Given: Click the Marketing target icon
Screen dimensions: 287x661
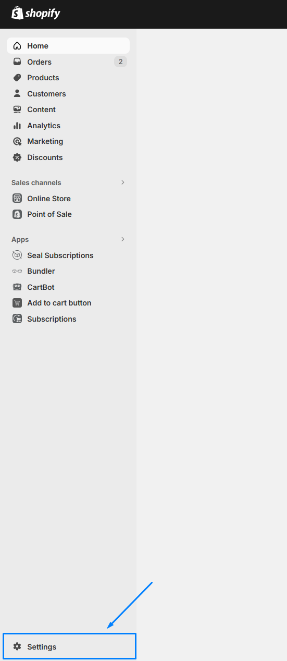Looking at the screenshot, I should click(x=17, y=141).
